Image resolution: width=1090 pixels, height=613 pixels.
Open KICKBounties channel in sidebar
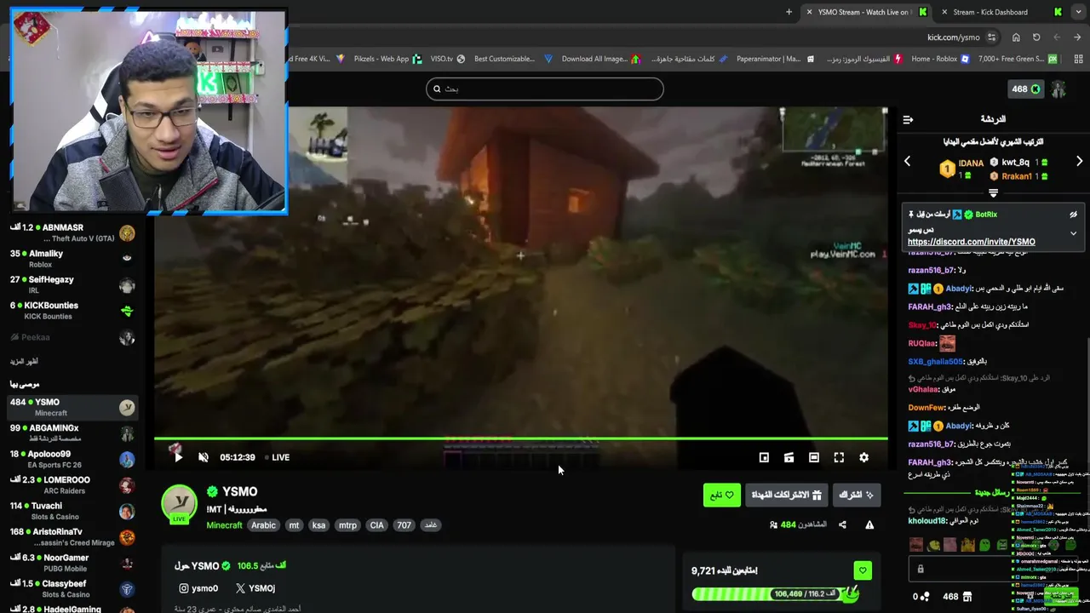point(72,311)
